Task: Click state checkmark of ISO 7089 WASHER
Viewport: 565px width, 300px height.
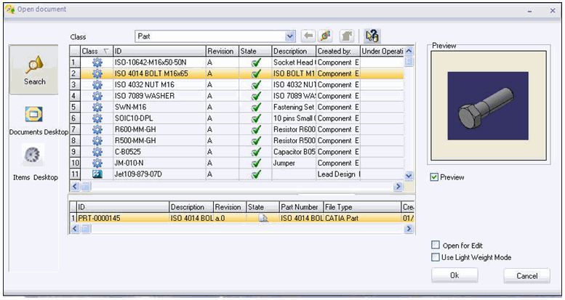Action: pyautogui.click(x=255, y=96)
